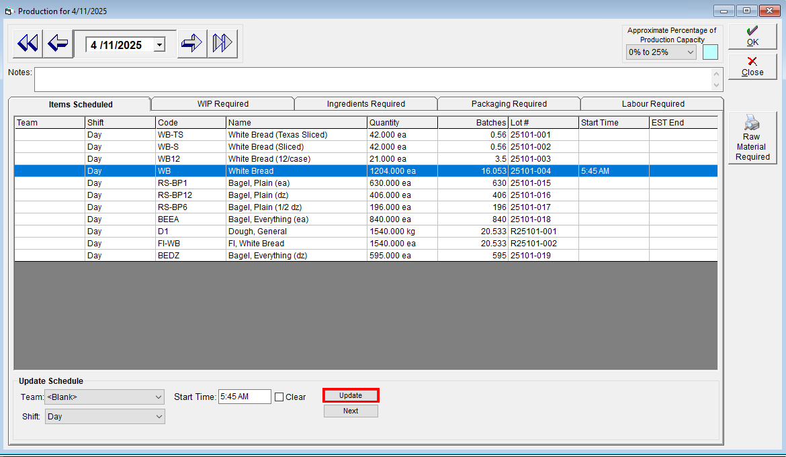Select the Bagel, Plain (1/2 dz) row
Viewport: 786px width, 457px height.
[366, 207]
